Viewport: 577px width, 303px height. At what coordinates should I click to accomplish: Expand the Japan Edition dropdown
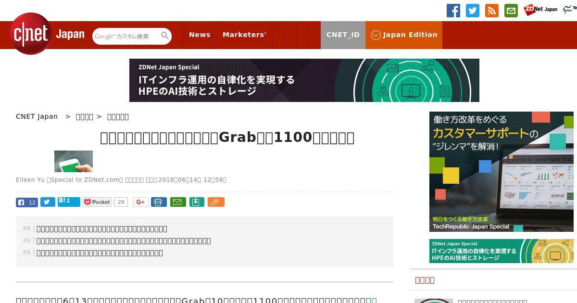pos(404,35)
